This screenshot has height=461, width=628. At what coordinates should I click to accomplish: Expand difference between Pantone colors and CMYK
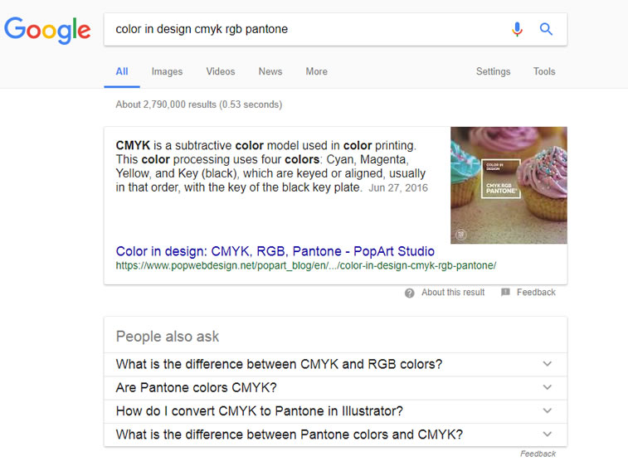pyautogui.click(x=336, y=434)
